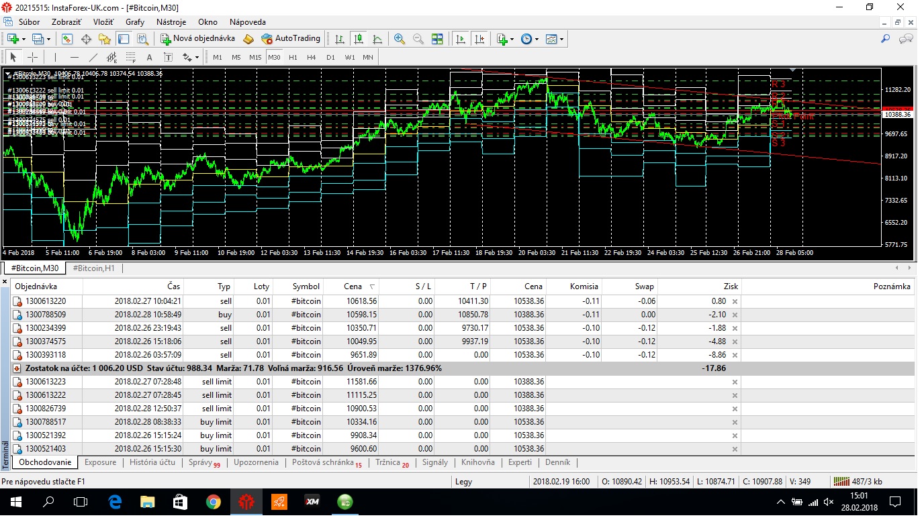Open the Navigator star-folder icon
924x526 pixels.
tap(104, 39)
